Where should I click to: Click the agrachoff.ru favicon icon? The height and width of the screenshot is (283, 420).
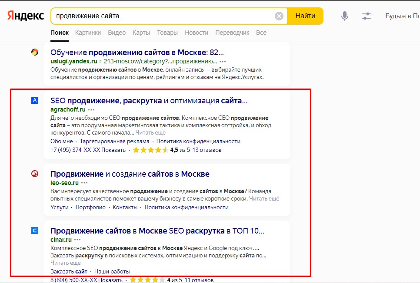34,100
